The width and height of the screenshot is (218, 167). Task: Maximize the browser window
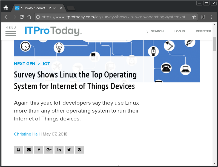pyautogui.click(x=206, y=3)
